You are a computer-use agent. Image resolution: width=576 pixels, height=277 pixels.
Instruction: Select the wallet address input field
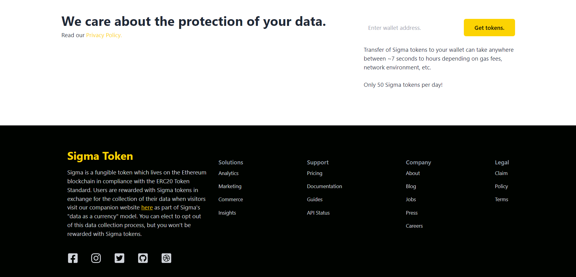point(408,27)
